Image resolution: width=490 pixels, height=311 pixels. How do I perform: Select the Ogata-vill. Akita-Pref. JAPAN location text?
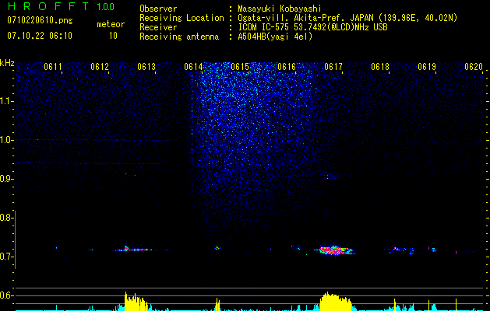(347, 18)
